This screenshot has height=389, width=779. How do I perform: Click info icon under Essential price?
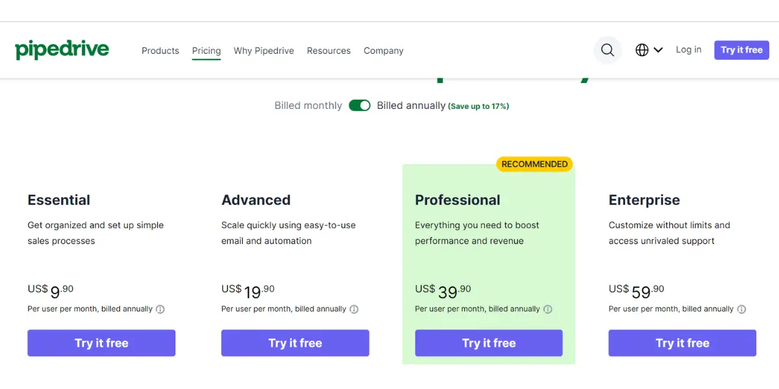160,309
